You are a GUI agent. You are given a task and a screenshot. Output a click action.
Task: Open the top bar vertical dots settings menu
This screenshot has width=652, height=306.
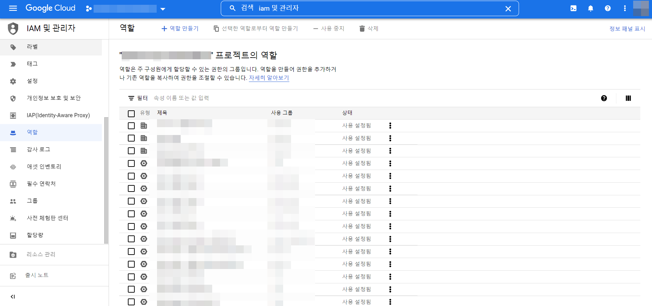(625, 9)
